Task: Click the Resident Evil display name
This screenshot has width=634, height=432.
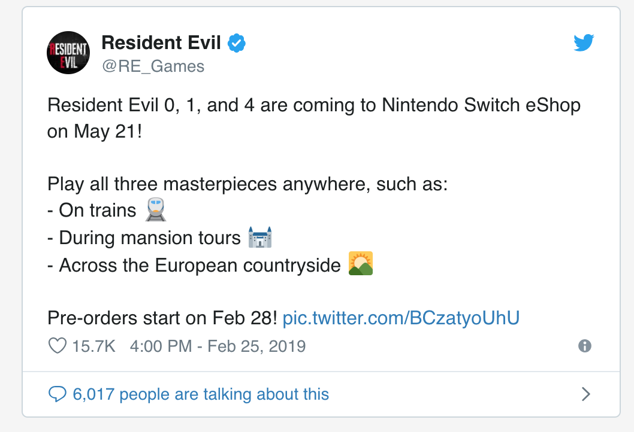Action: pos(161,42)
